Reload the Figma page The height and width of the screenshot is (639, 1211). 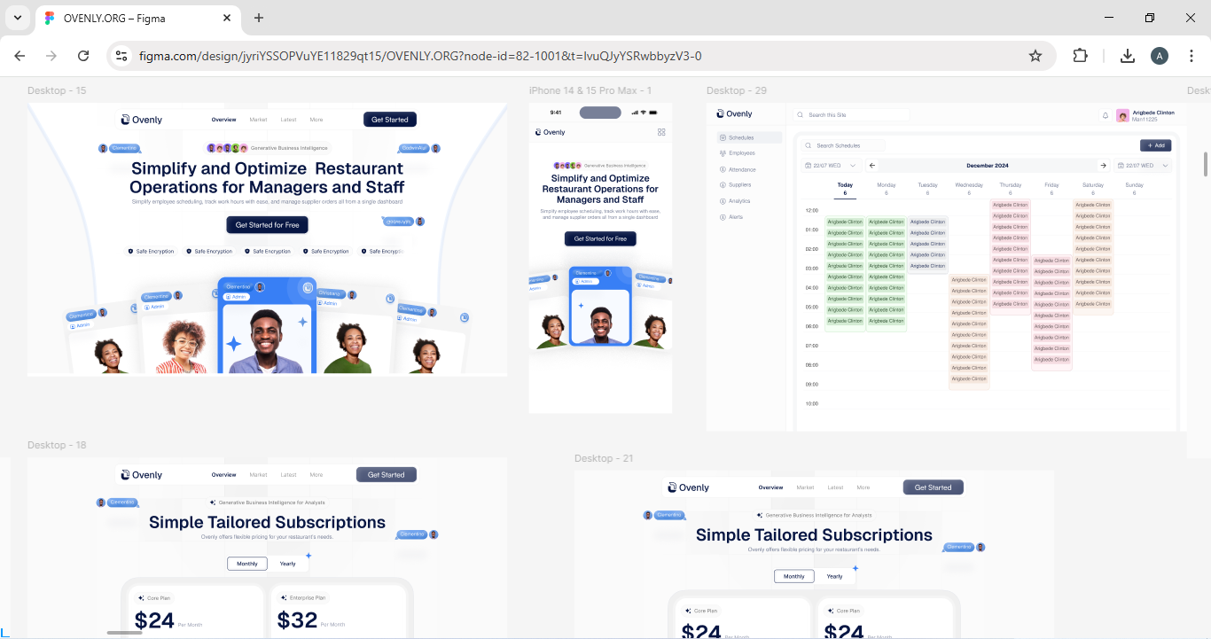click(x=83, y=56)
